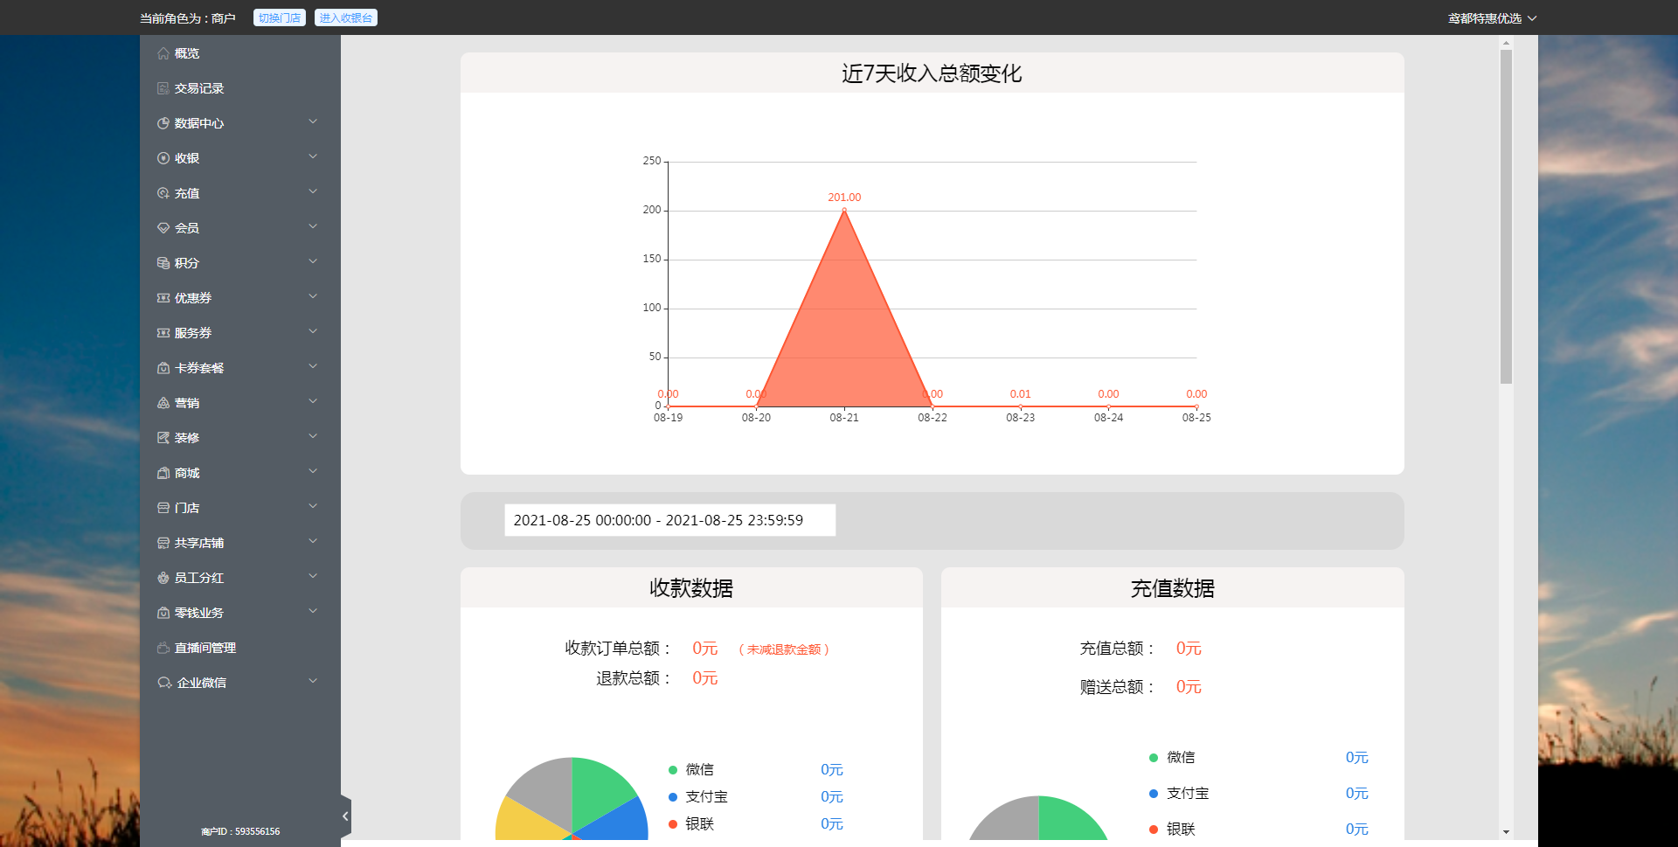Click the blue 支付宝 legend dot under 收款数据
Image resolution: width=1678 pixels, height=847 pixels.
click(673, 797)
